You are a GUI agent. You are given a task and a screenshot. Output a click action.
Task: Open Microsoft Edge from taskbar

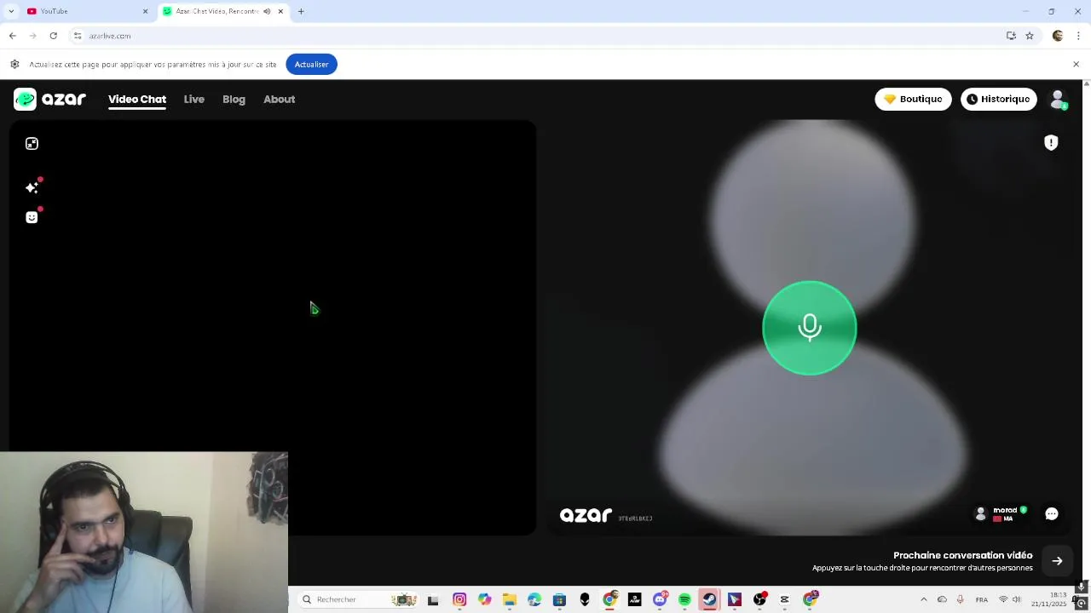tap(534, 599)
